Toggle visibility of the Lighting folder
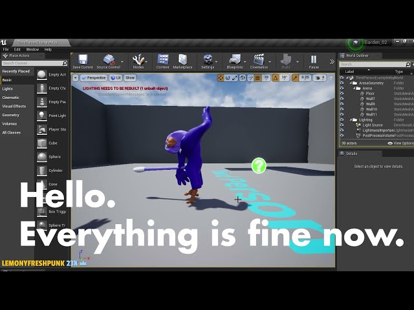This screenshot has height=310, width=414. (x=342, y=119)
